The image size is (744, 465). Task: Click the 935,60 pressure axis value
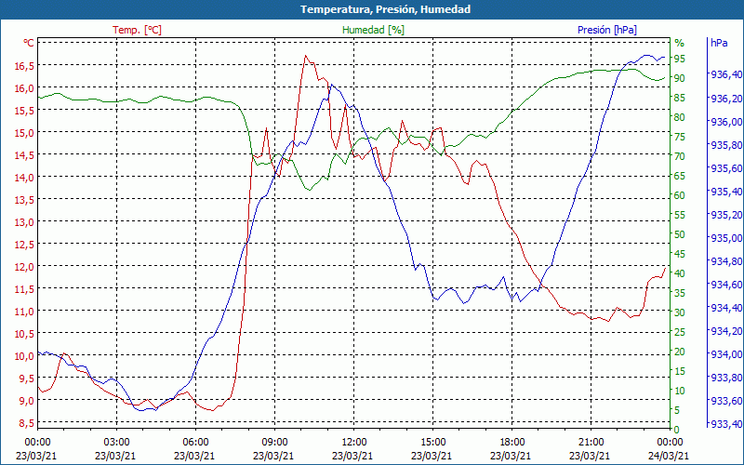[726, 168]
